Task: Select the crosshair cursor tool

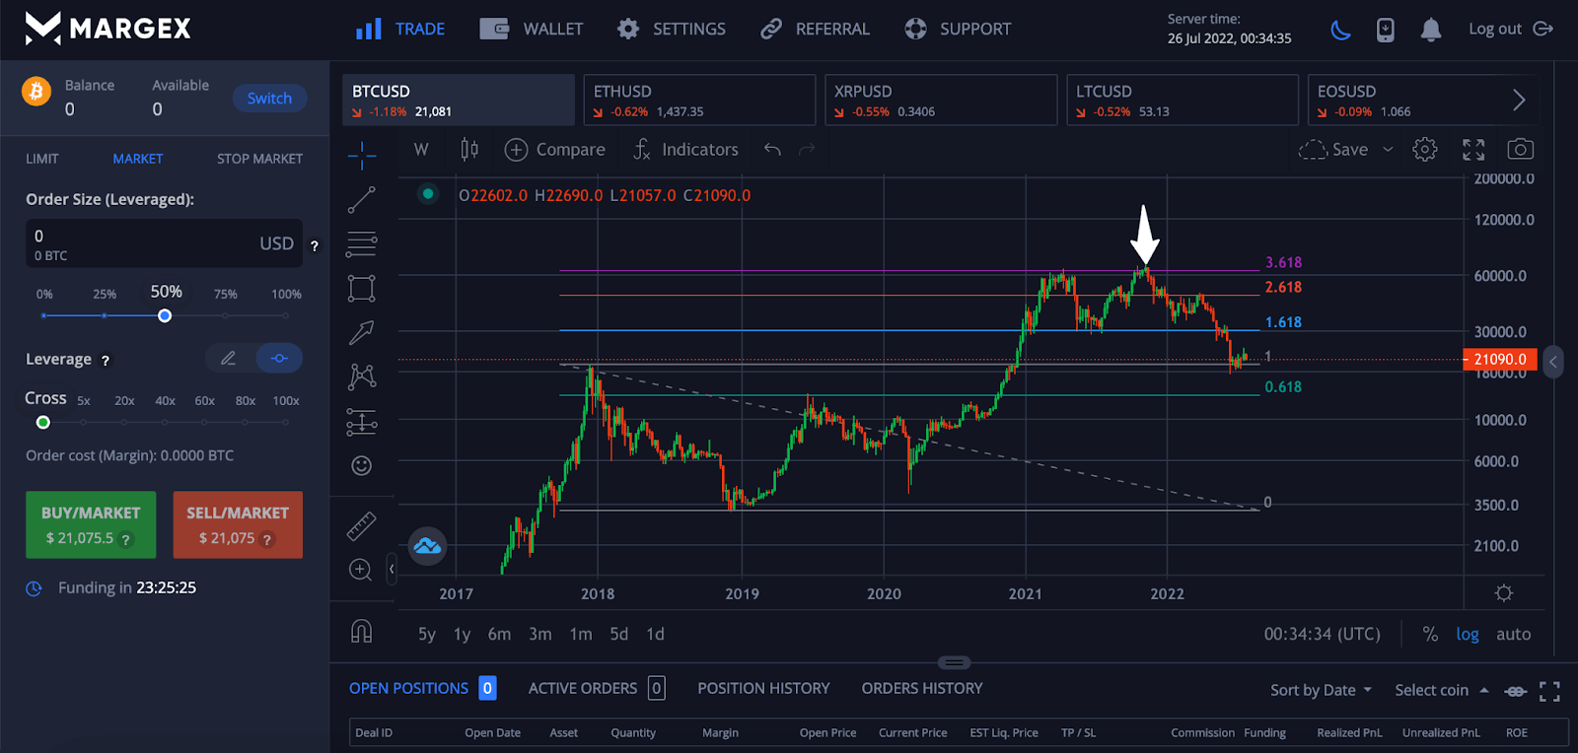Action: (362, 155)
